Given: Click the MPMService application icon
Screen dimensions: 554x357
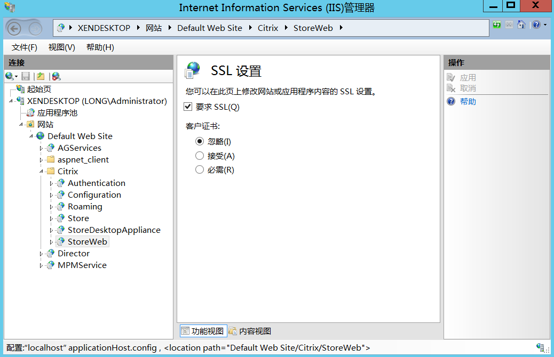Looking at the screenshot, I should (51, 265).
